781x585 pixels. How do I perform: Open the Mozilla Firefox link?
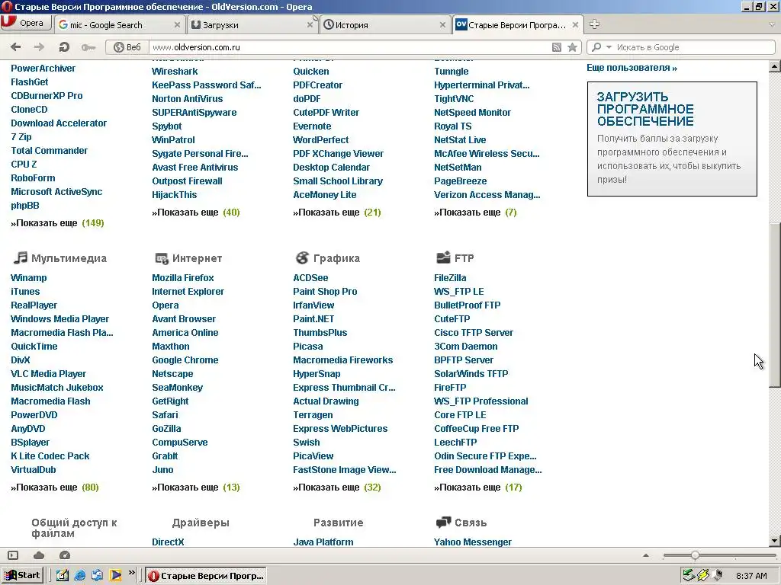pos(183,277)
